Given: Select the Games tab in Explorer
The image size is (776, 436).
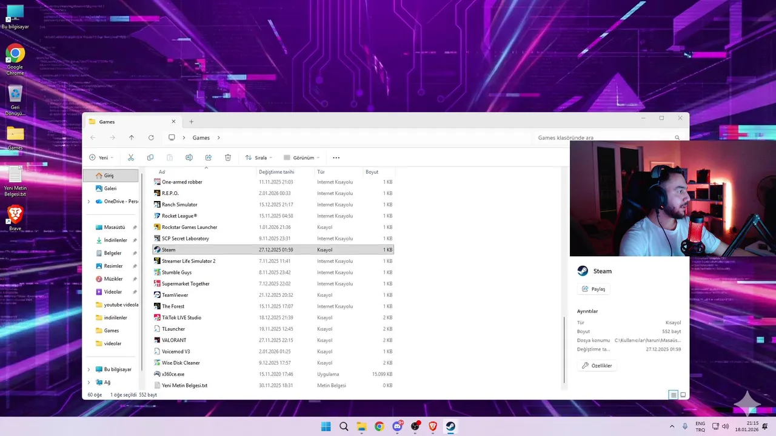Looking at the screenshot, I should pyautogui.click(x=133, y=122).
